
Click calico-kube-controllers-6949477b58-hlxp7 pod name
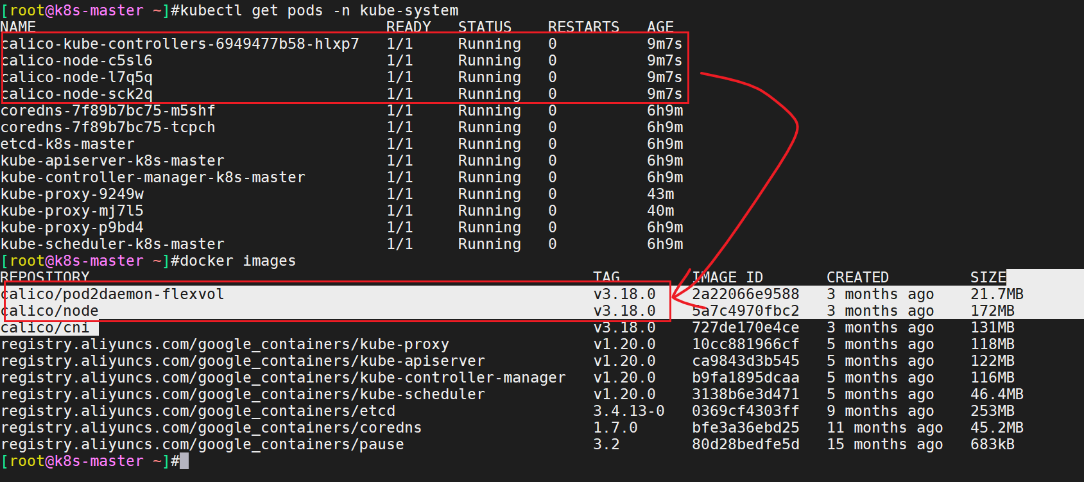click(180, 44)
